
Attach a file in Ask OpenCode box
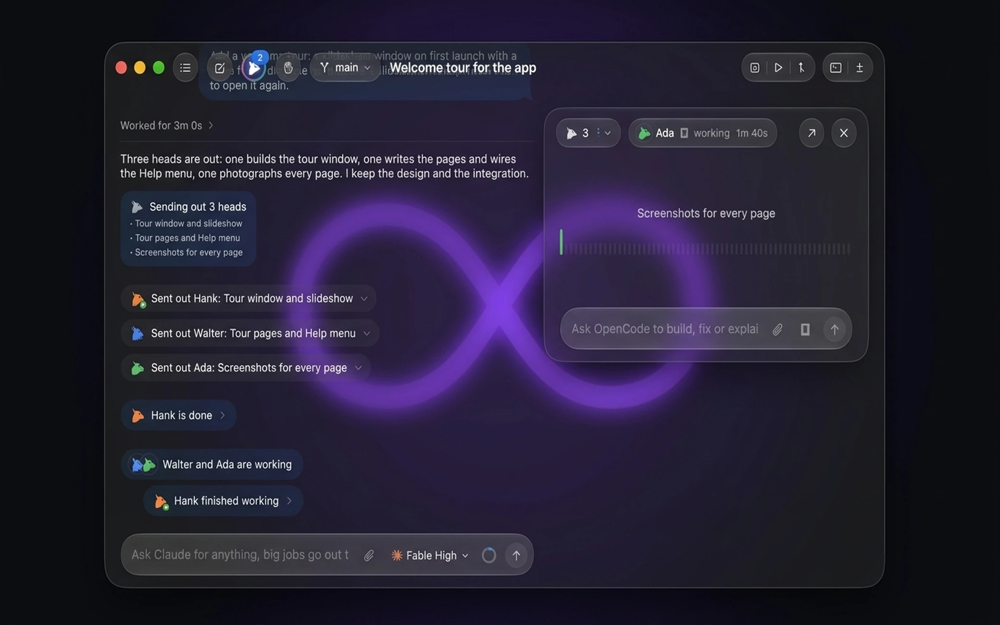click(x=777, y=329)
